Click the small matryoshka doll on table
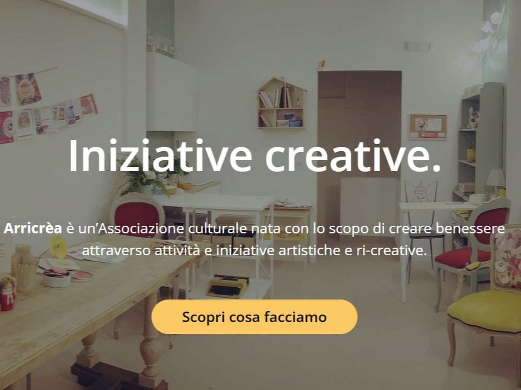 coord(7,294)
